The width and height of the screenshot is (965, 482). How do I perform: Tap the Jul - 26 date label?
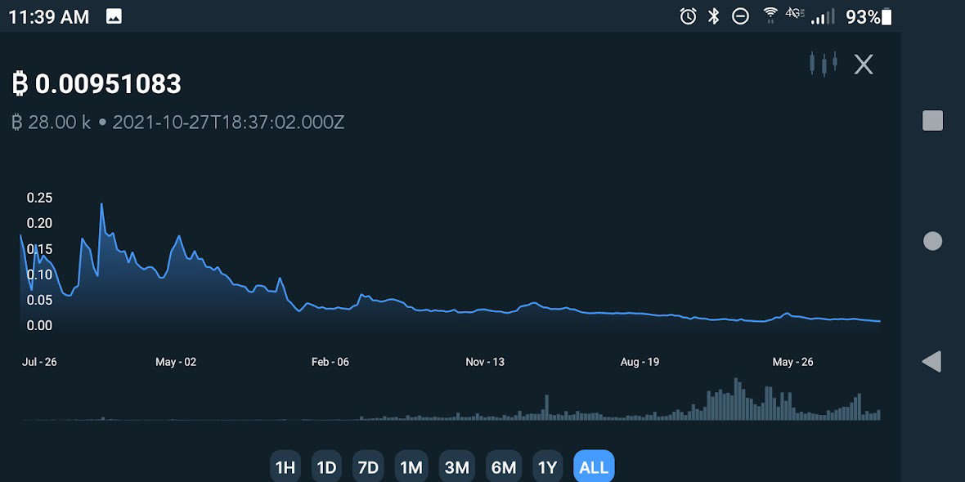coord(39,362)
